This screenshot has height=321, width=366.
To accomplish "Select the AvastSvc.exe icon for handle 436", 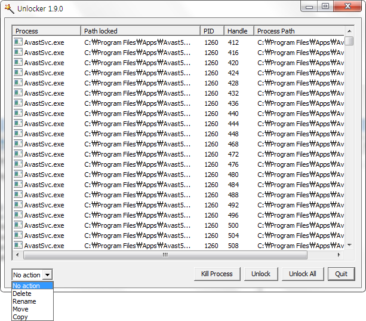I will [x=18, y=103].
